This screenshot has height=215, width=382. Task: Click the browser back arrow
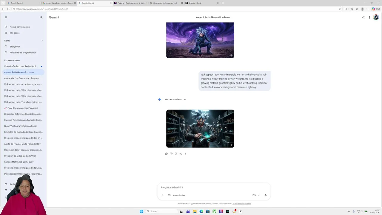click(3, 9)
